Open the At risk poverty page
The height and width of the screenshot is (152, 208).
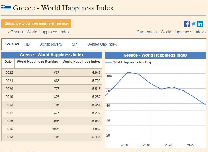pos(51,44)
